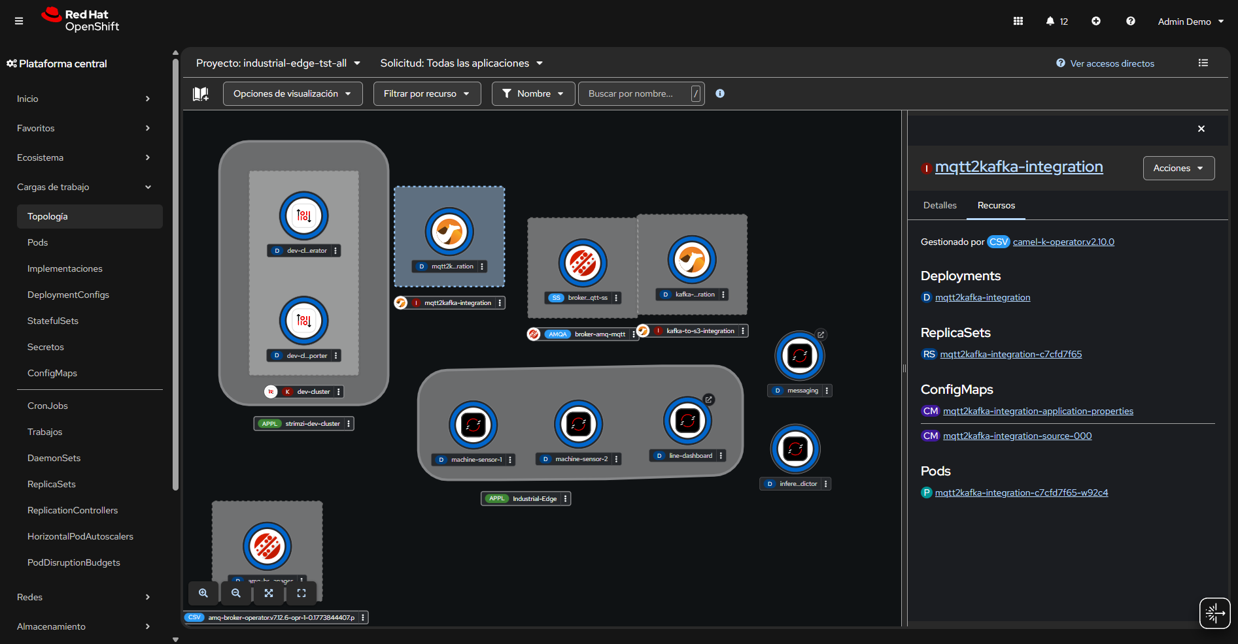Open the mqtt2kafka-integration Deployment link
Image resolution: width=1238 pixels, height=644 pixels.
(x=982, y=297)
